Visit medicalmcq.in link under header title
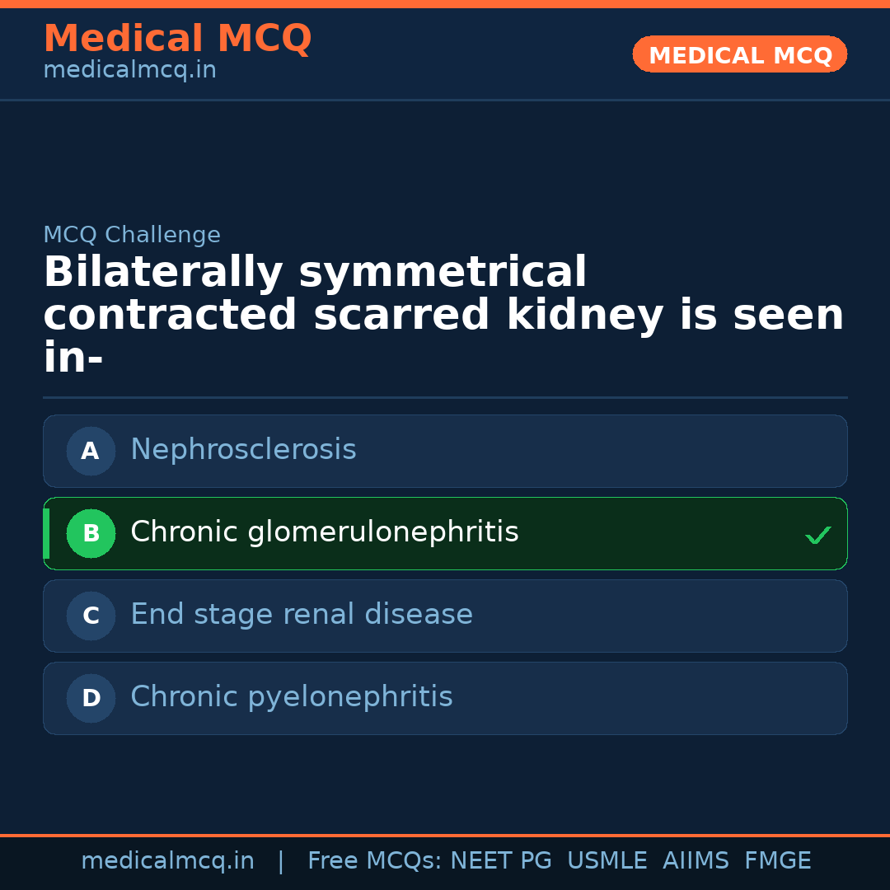Viewport: 890px width, 890px height. (x=129, y=70)
